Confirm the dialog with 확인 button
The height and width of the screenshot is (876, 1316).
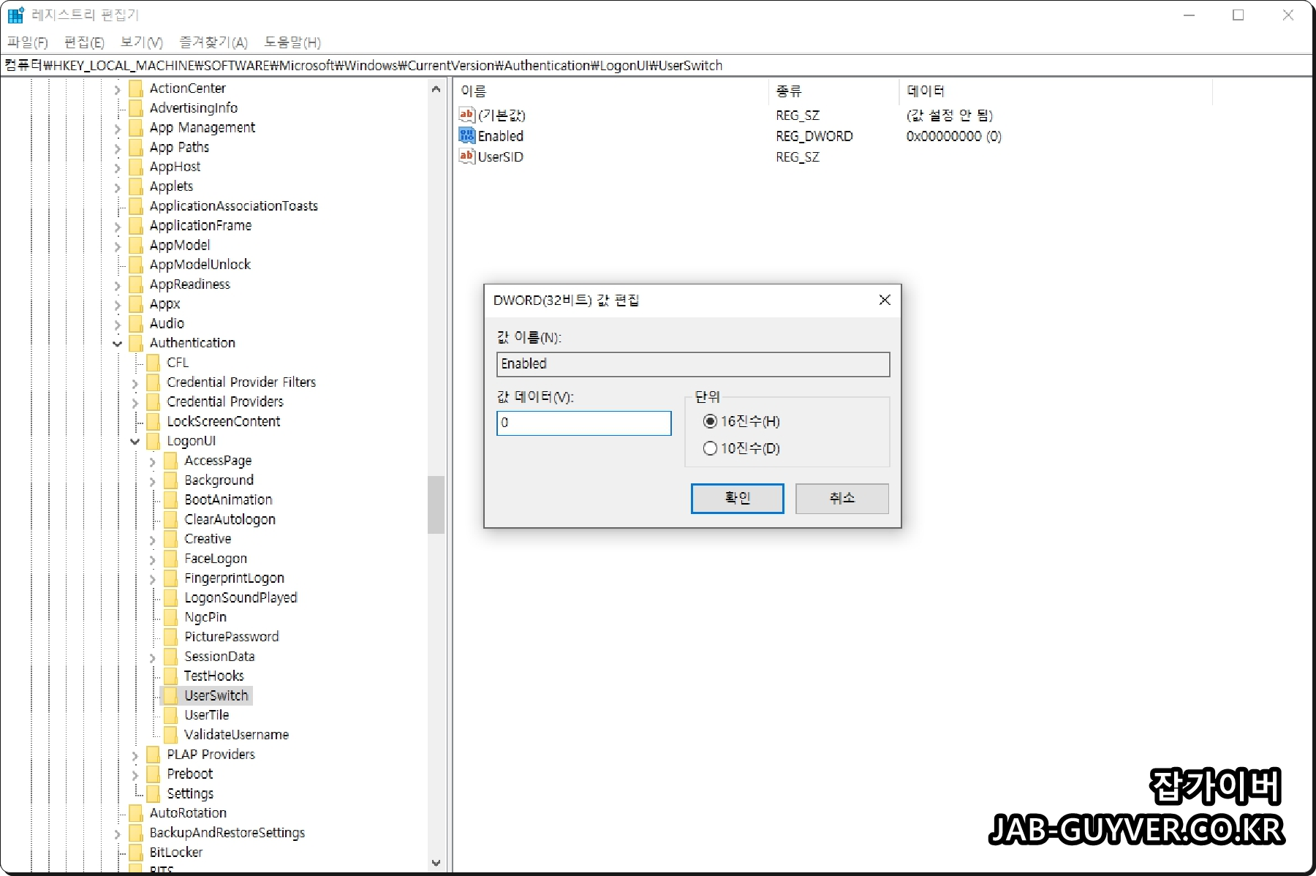[x=737, y=498]
